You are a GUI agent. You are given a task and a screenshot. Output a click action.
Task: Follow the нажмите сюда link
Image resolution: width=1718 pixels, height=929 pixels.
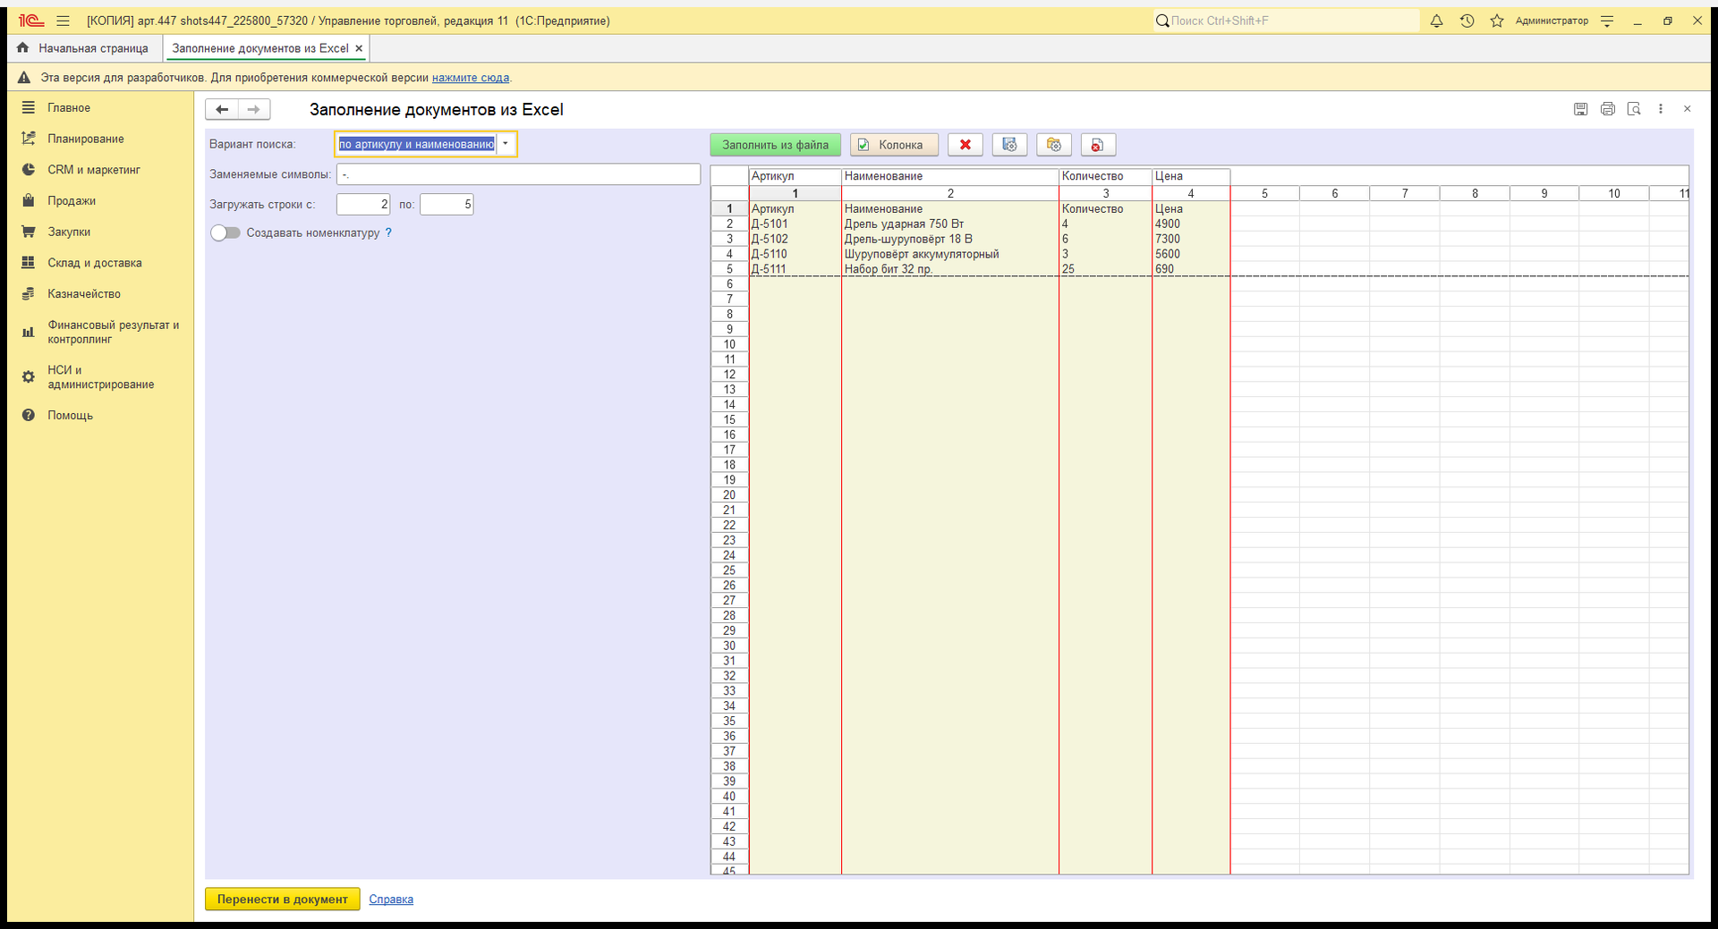471,78
